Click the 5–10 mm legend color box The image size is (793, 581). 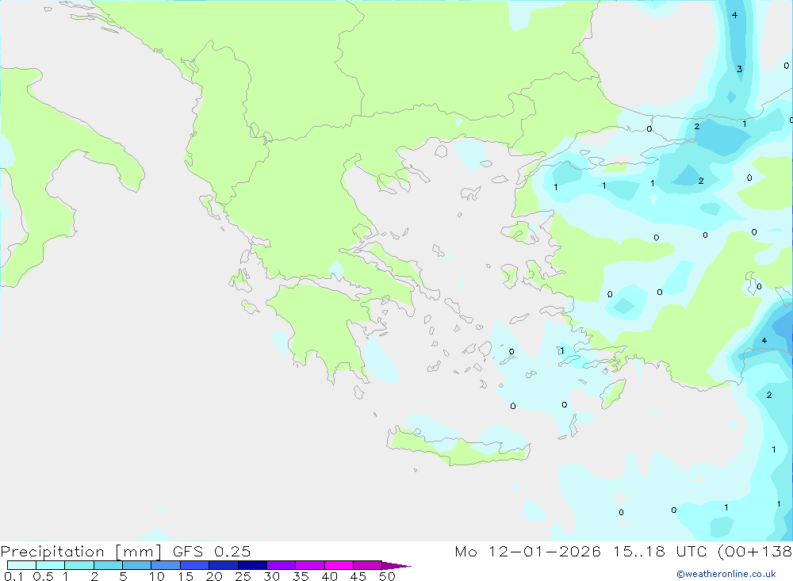(x=136, y=565)
